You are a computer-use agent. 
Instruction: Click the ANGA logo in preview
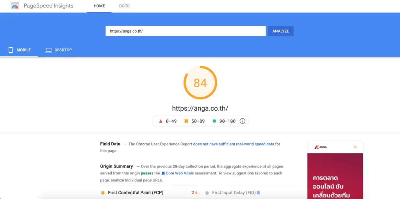coord(321,147)
